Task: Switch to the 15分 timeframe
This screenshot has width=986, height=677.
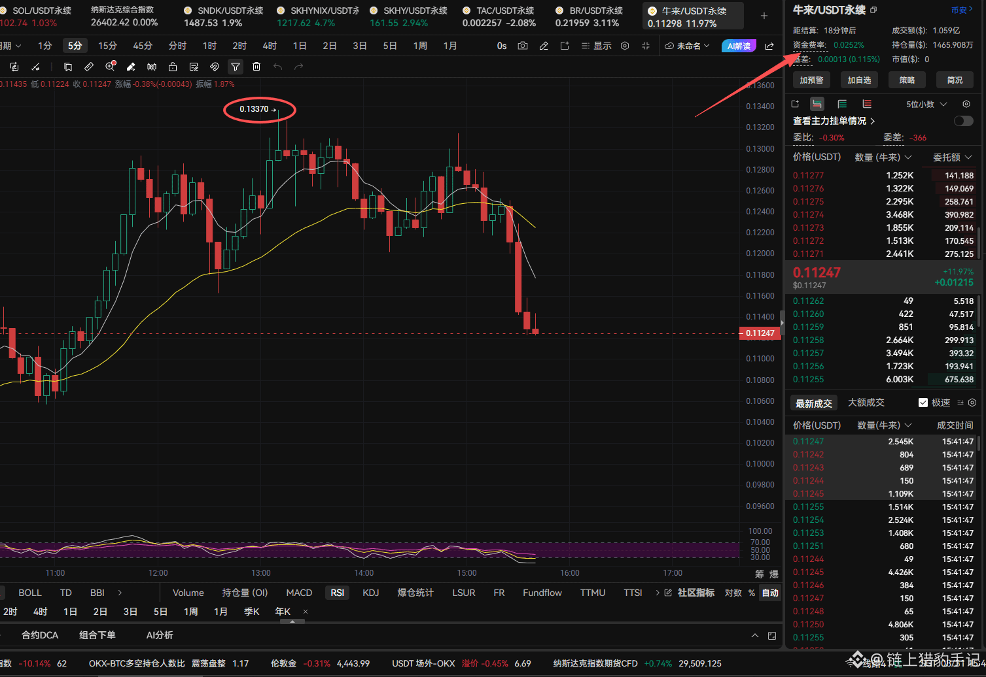Action: point(107,46)
